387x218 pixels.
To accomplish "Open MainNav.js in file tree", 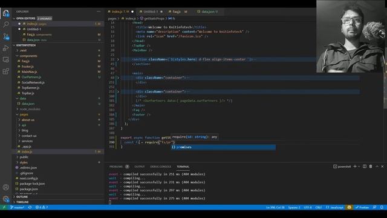I will 29,71.
